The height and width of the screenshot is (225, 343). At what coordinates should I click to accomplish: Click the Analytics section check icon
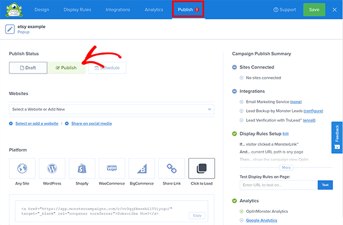point(234,201)
